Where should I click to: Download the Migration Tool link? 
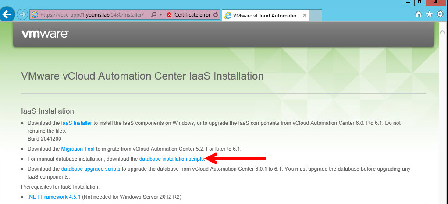point(78,149)
